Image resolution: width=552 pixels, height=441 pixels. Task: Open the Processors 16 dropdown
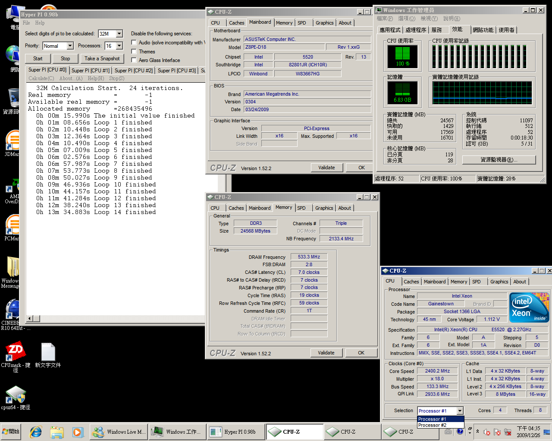(x=119, y=46)
